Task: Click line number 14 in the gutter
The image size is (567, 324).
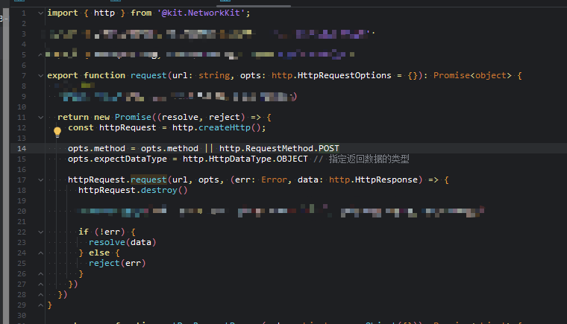Action: click(x=22, y=149)
